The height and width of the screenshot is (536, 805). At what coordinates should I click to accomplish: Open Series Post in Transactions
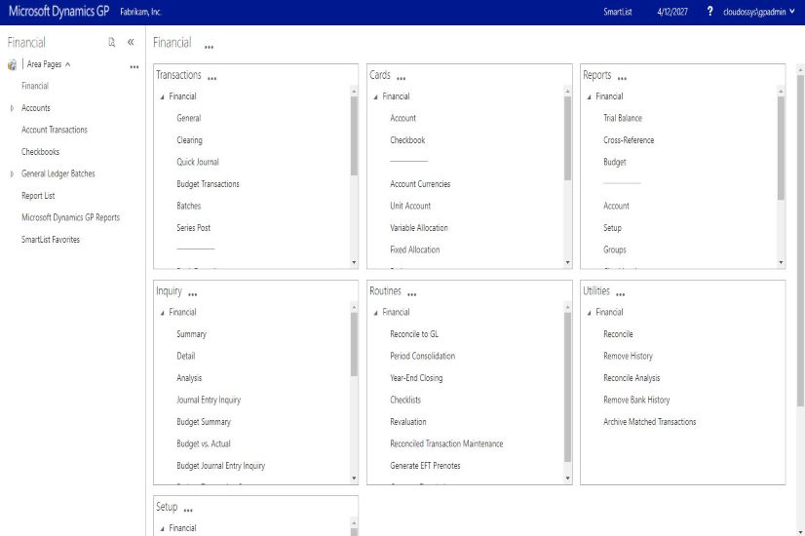pyautogui.click(x=194, y=228)
